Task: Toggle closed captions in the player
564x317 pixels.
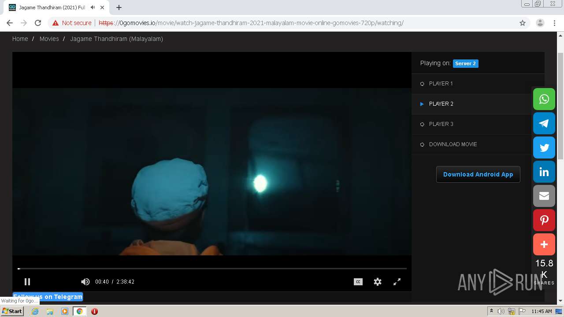Action: 358,282
